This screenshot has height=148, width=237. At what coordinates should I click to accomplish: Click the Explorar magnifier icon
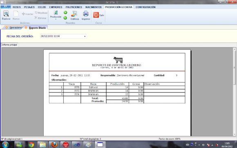click(x=6, y=14)
